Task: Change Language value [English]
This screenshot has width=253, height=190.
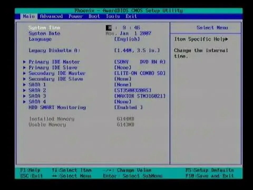Action: (127, 39)
